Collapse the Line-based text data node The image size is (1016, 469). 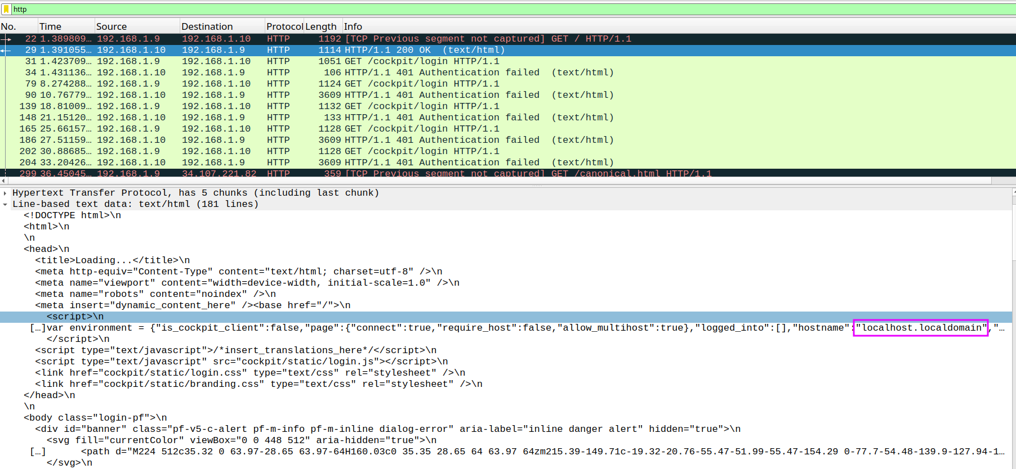point(5,204)
